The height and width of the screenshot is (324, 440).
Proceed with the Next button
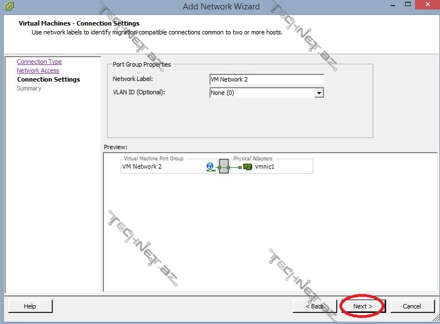[363, 306]
